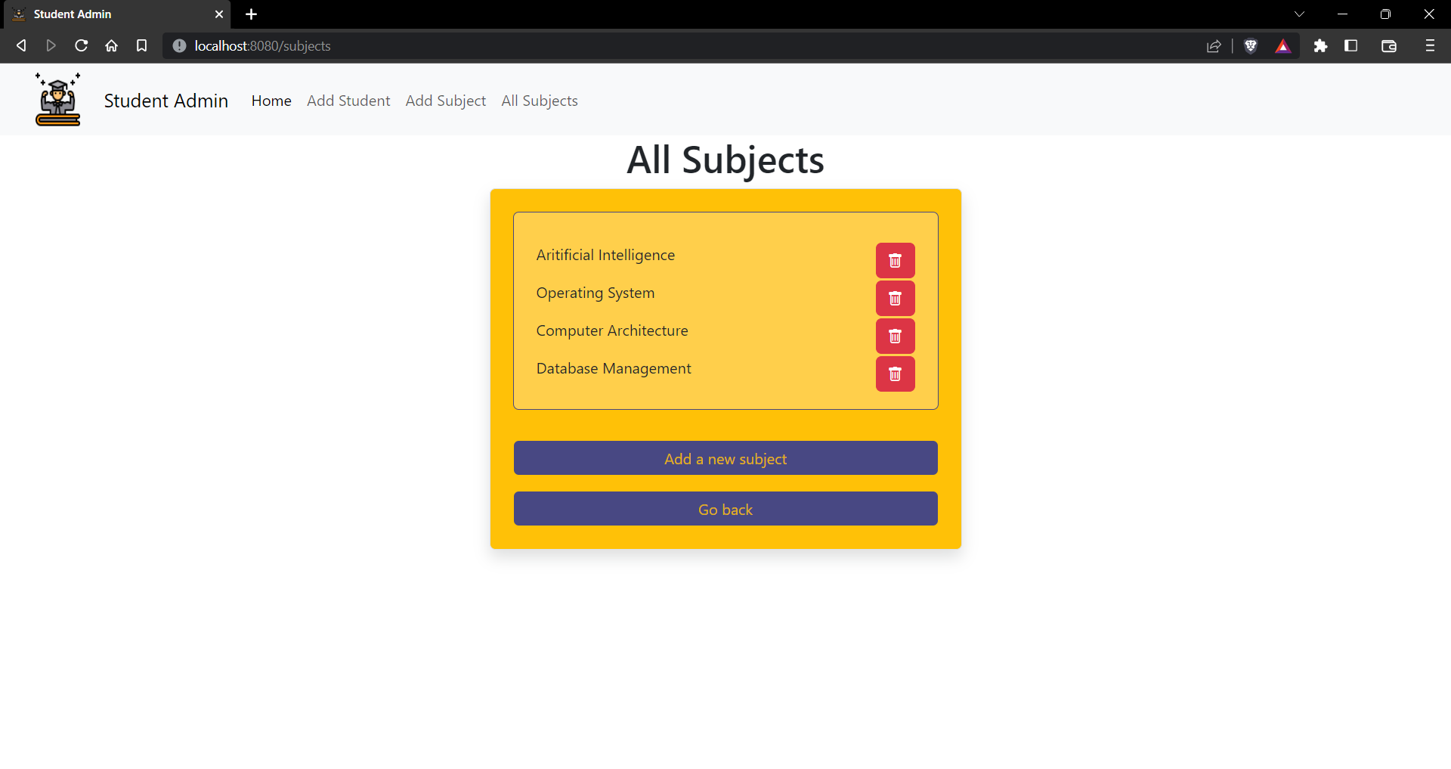Delete the Computer Architecture subject
Image resolution: width=1451 pixels, height=769 pixels.
pos(895,336)
